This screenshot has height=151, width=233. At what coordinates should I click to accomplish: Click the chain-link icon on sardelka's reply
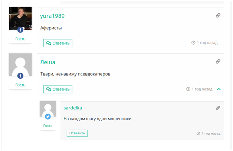coord(218,108)
